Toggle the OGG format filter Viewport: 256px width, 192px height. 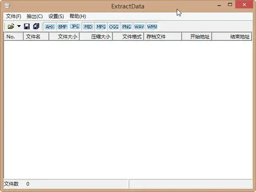point(114,27)
